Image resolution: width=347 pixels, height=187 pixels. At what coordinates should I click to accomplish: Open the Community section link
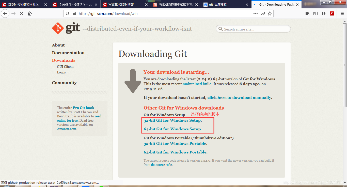(x=64, y=83)
